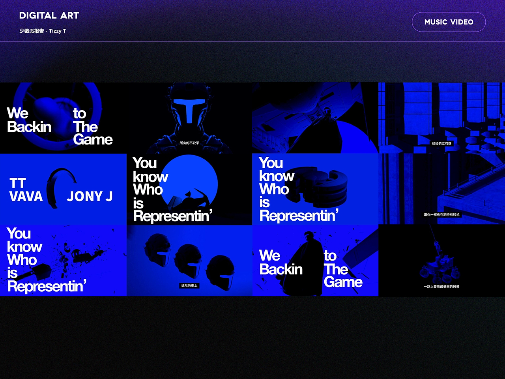Open the thumbnail with caped figure beside spaceship
Screen dimensions: 505x379
(x=315, y=118)
